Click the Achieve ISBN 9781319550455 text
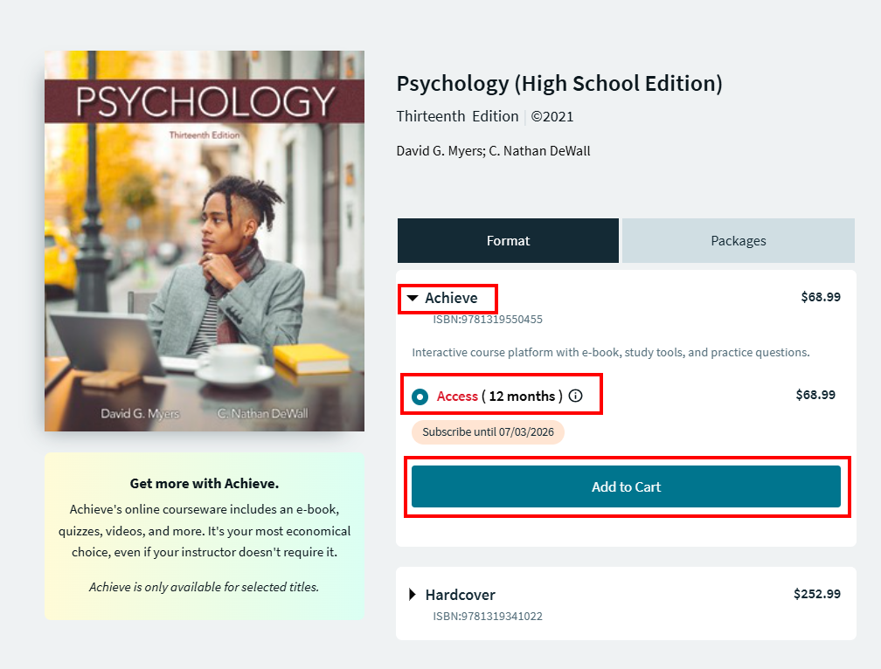881x669 pixels. [488, 320]
